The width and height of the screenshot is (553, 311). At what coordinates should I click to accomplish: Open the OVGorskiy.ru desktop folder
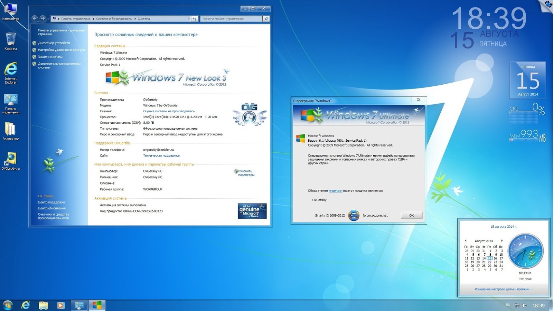coord(11,158)
